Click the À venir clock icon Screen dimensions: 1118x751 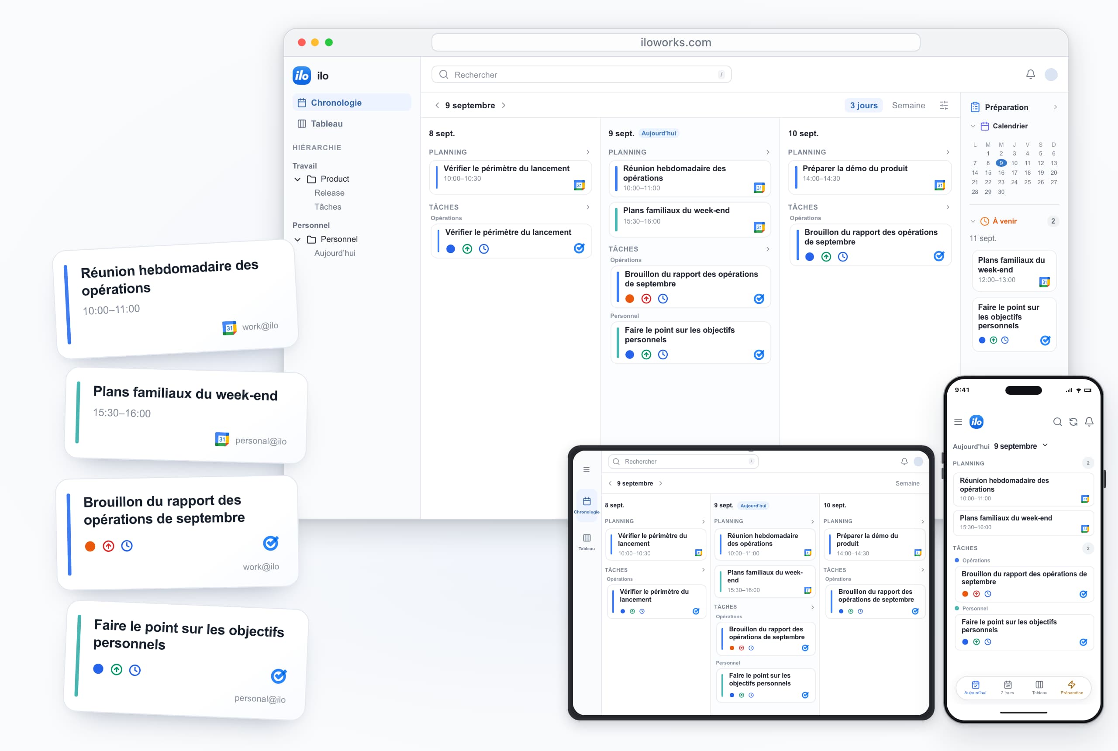[x=985, y=221]
